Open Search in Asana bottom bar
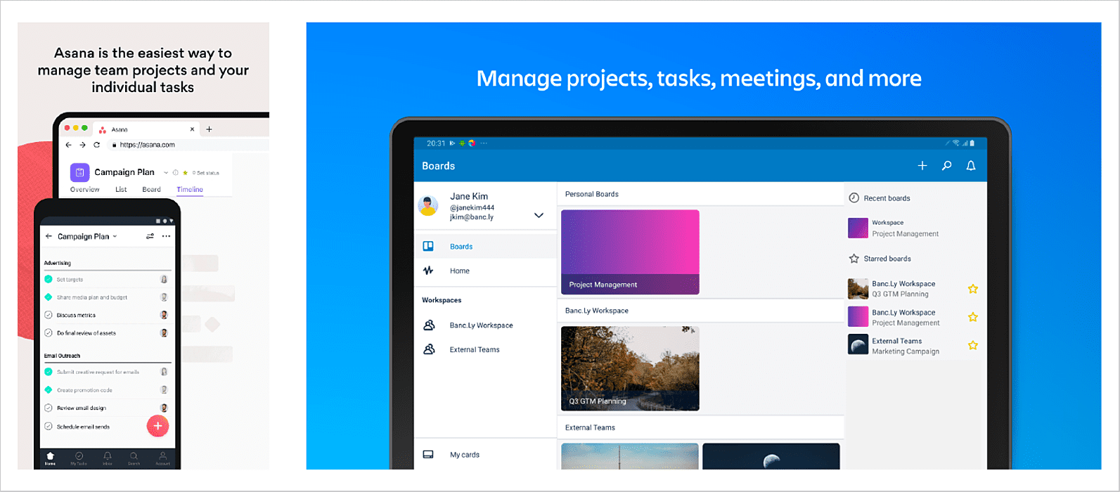The height and width of the screenshot is (492, 1120). 134,459
